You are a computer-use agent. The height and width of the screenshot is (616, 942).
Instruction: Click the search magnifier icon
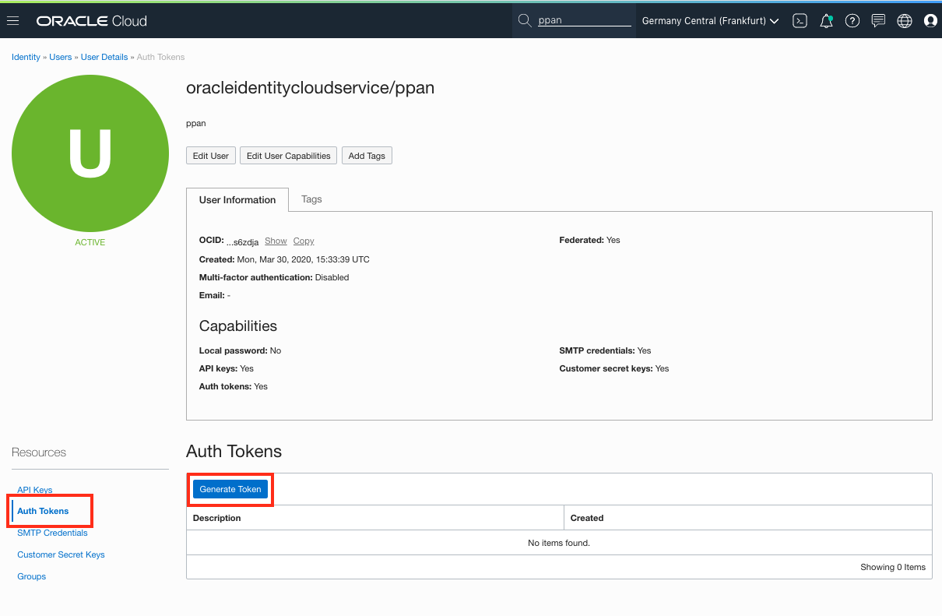coord(525,20)
